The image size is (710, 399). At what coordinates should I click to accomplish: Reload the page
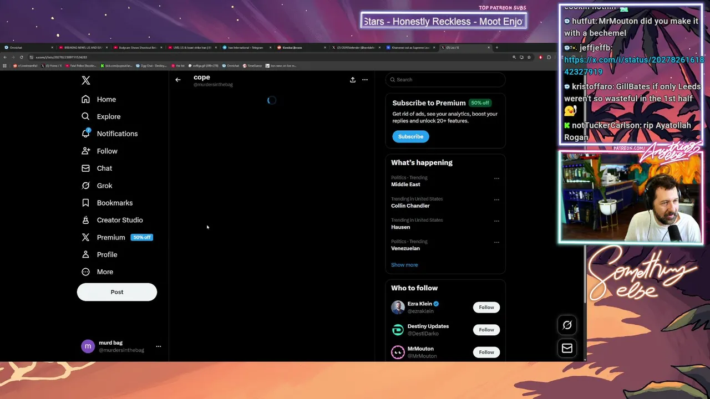[22, 57]
